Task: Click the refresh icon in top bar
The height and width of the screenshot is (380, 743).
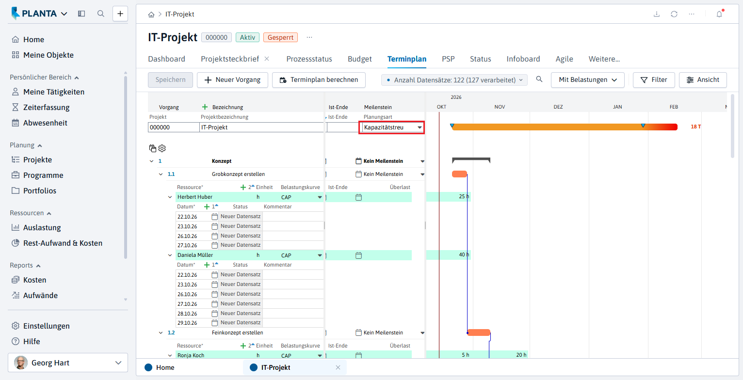Action: pos(674,14)
